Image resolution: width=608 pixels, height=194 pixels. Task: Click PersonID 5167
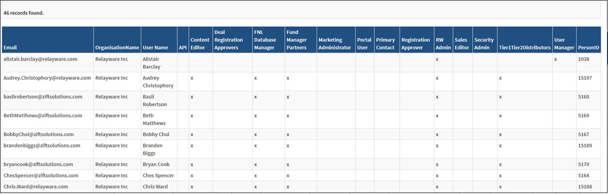tap(584, 134)
